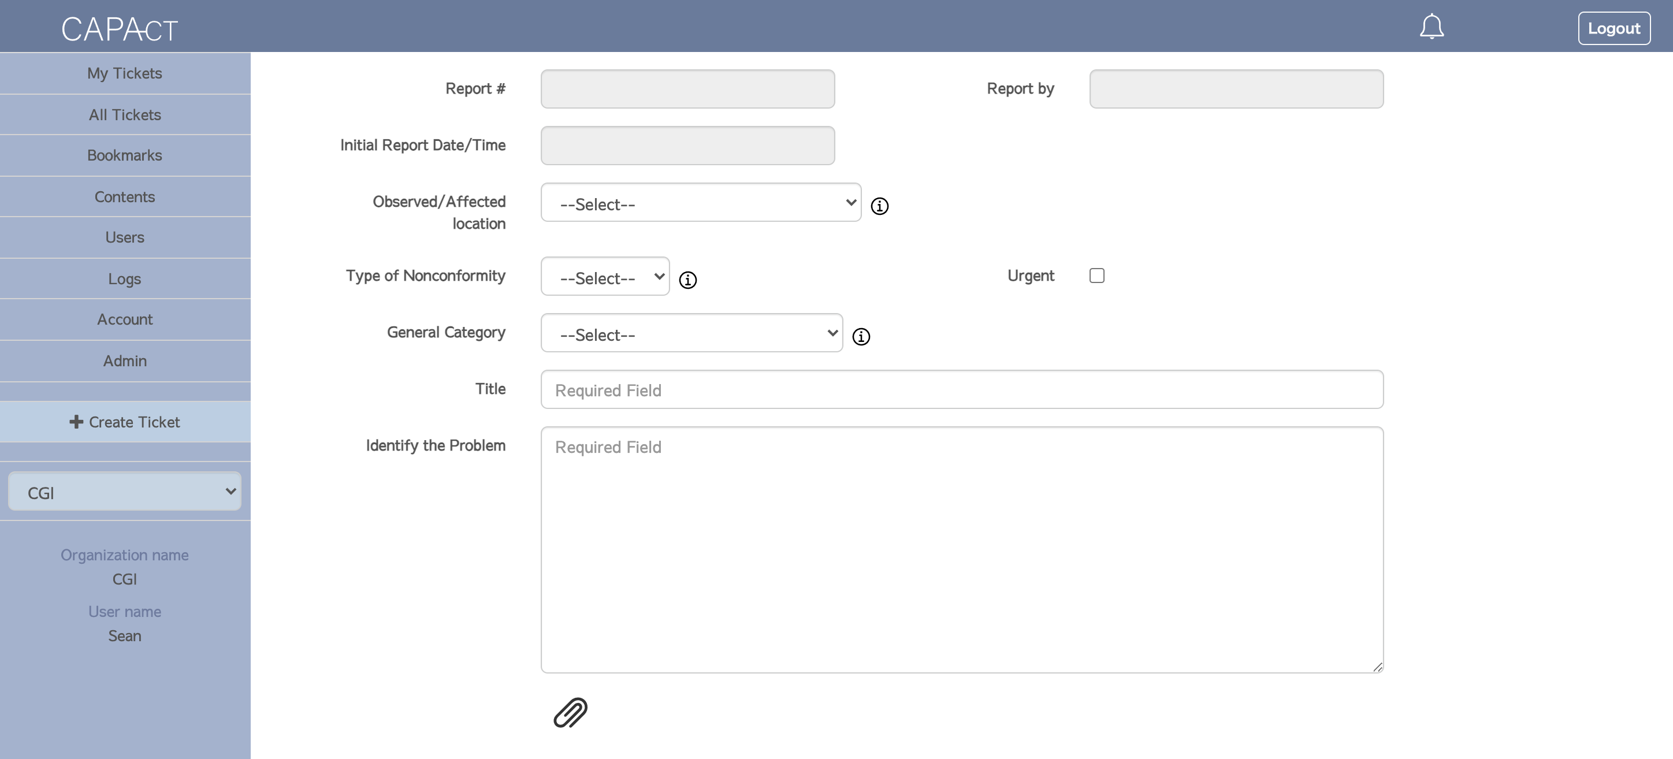The image size is (1673, 759).
Task: Click into the Title input field
Action: 961,389
